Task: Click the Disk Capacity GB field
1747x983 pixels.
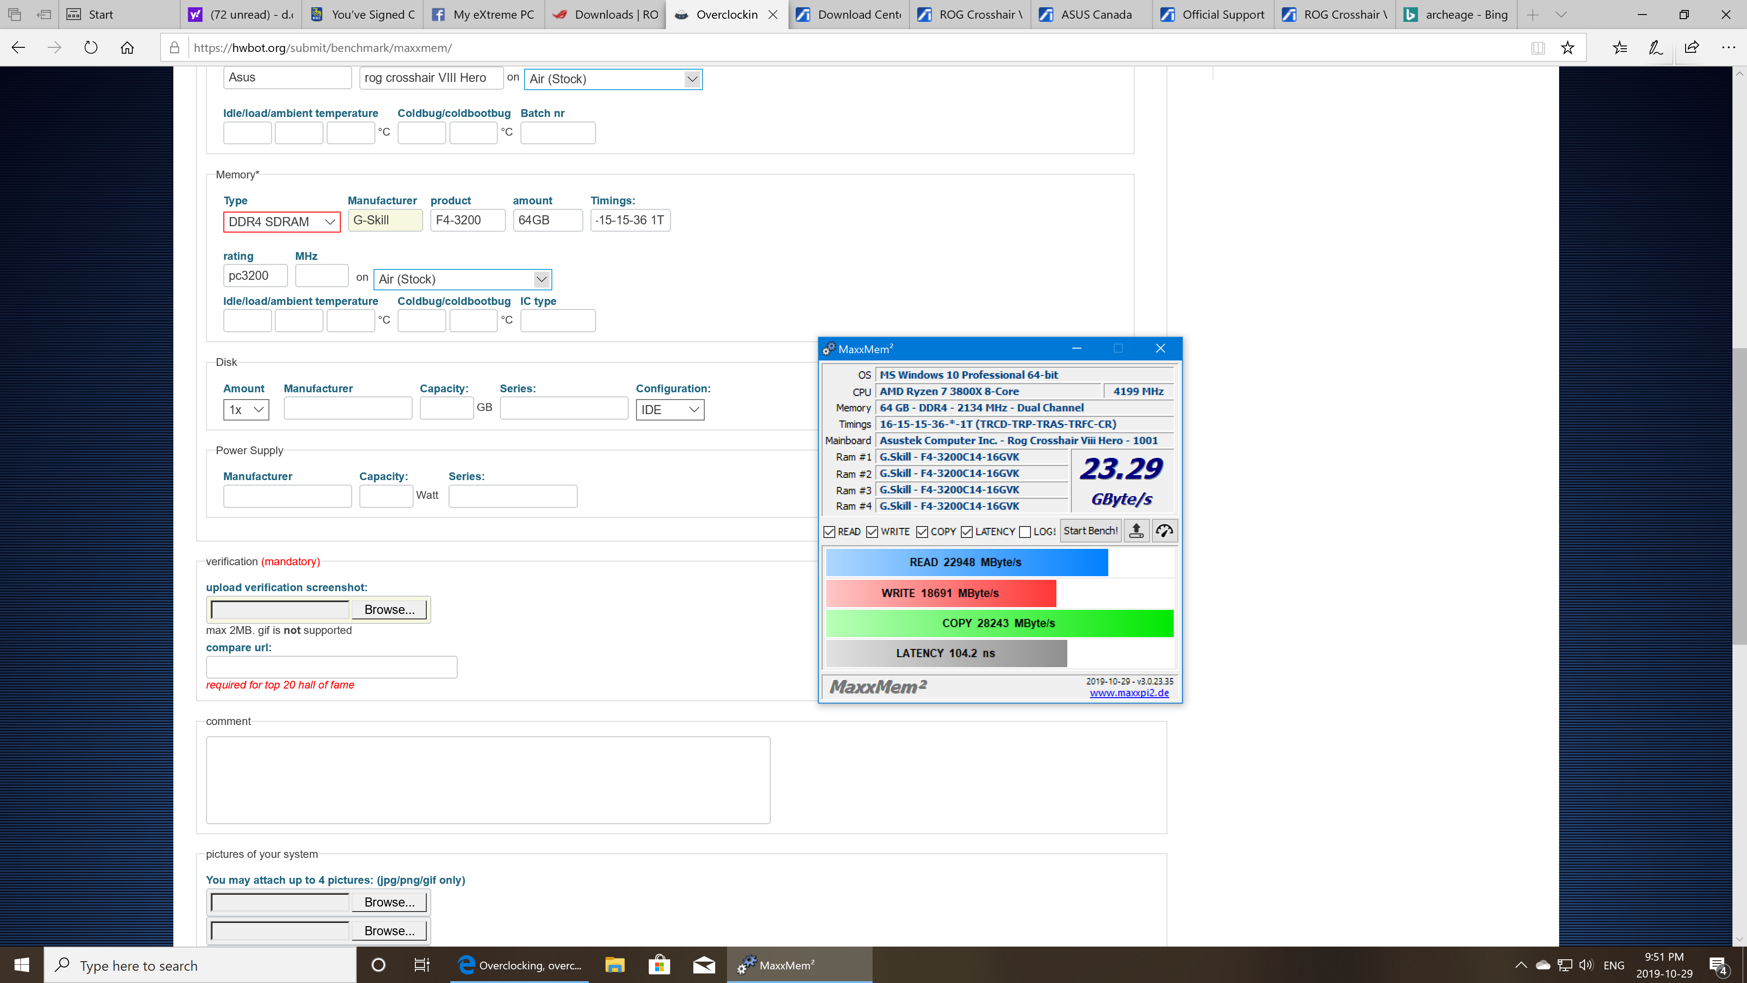Action: click(x=446, y=408)
